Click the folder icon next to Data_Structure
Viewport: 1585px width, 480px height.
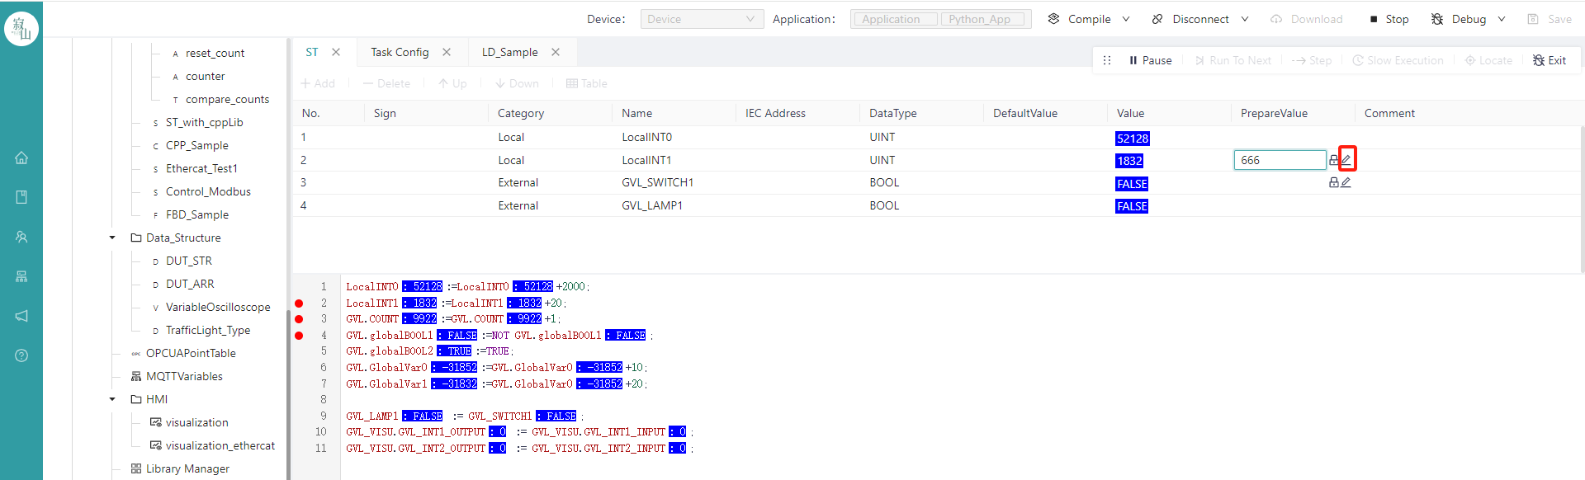pos(136,238)
